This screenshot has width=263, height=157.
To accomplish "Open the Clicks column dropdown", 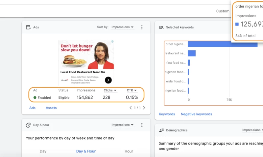I will (110, 90).
